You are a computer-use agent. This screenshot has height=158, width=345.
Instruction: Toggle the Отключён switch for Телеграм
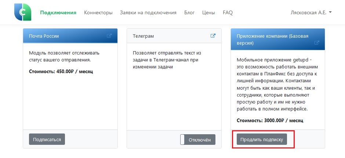(198, 140)
